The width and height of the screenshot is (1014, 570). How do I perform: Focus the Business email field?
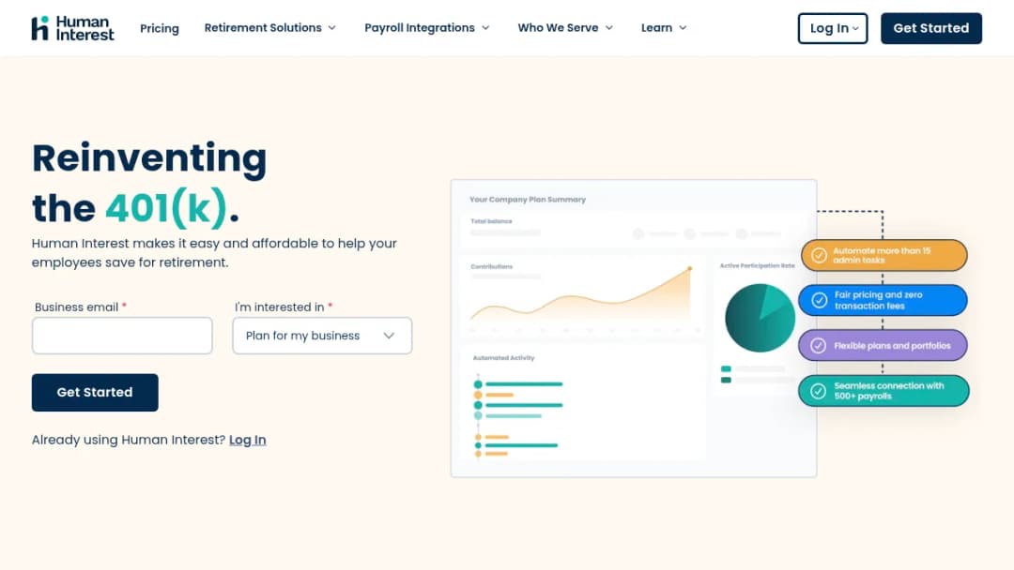pos(122,336)
